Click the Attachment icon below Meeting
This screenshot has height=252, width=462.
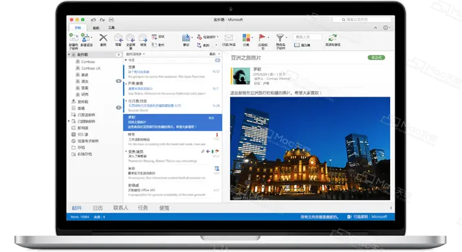coord(154,45)
